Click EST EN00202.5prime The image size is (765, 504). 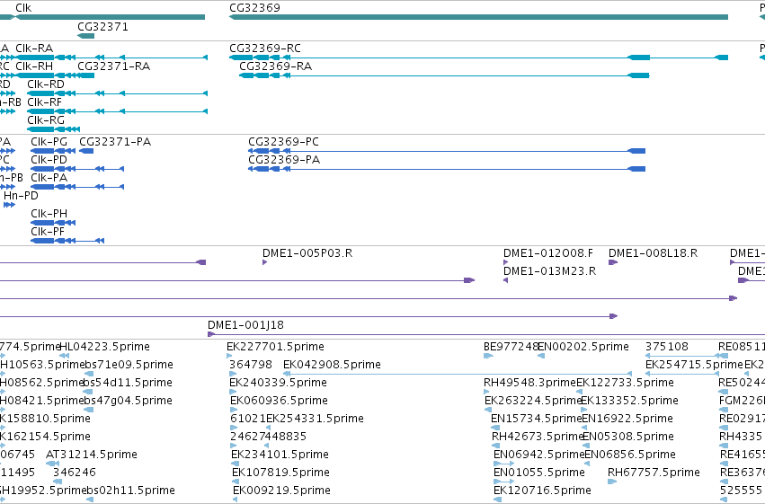tap(583, 347)
